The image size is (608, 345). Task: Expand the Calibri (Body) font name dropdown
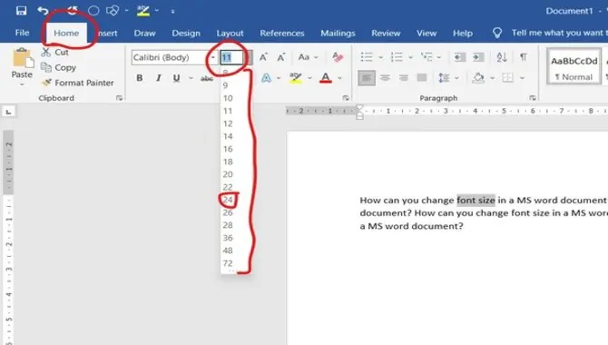(x=213, y=57)
